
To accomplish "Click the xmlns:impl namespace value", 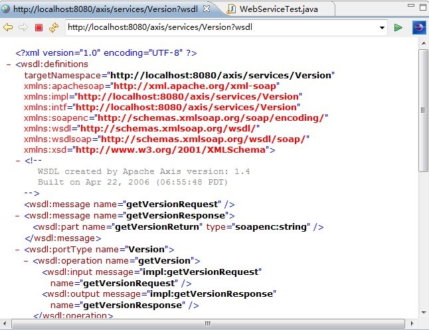I will pyautogui.click(x=188, y=96).
